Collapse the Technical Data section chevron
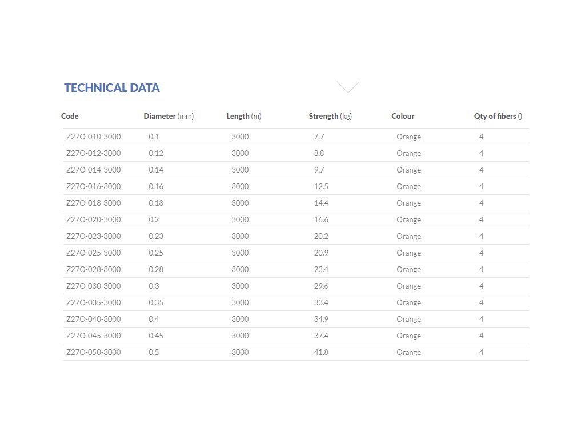585x439 pixels. 348,87
